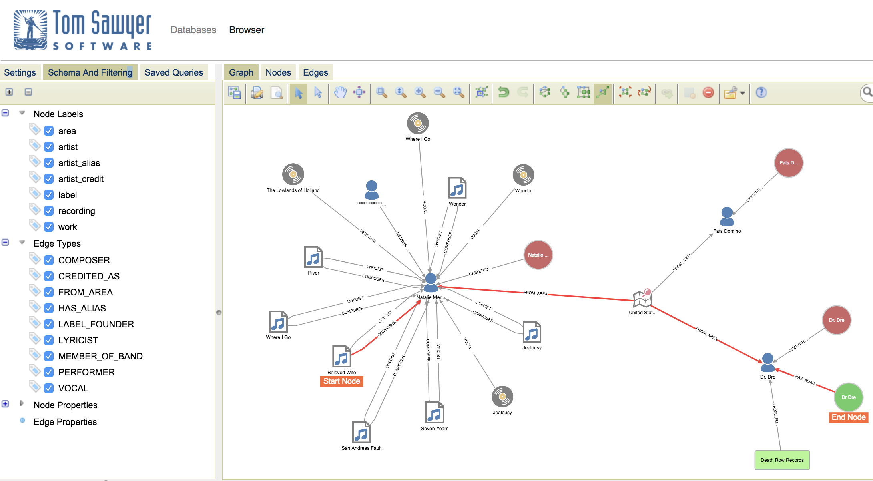Click the green Dr Dre alias node
Image resolution: width=873 pixels, height=481 pixels.
[x=848, y=397]
